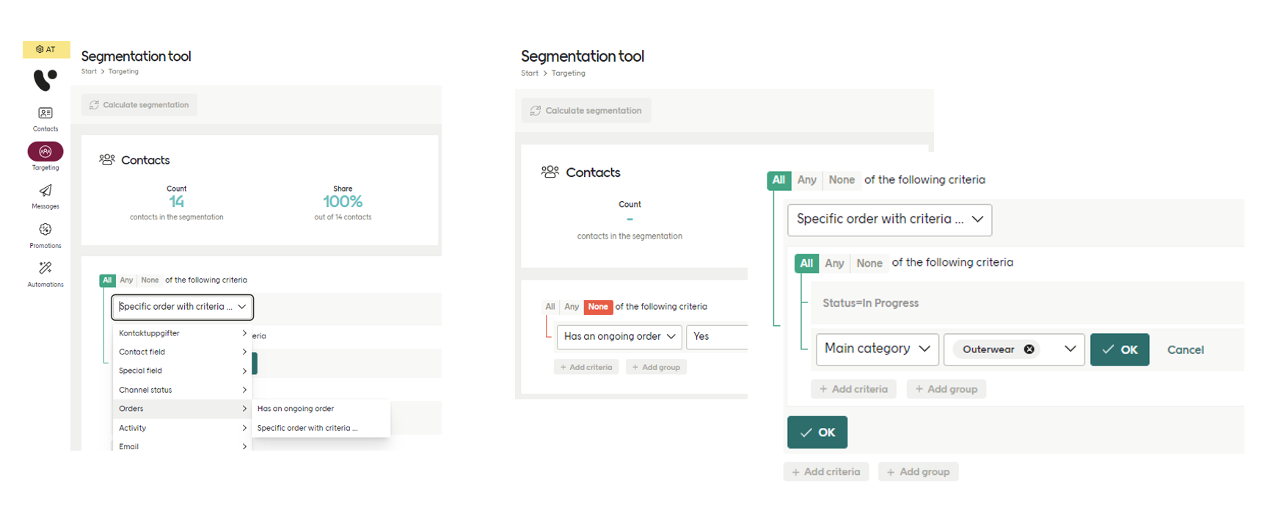Expand the Contact field submenu
Screen dimensions: 1262x516
point(182,352)
